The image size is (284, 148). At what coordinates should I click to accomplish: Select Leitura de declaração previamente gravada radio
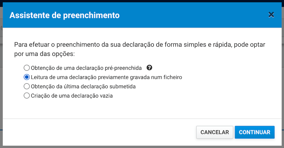[27, 77]
